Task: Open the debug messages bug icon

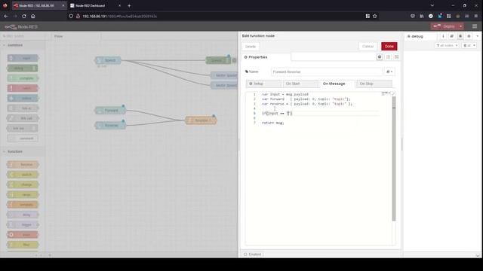Action: (x=460, y=36)
